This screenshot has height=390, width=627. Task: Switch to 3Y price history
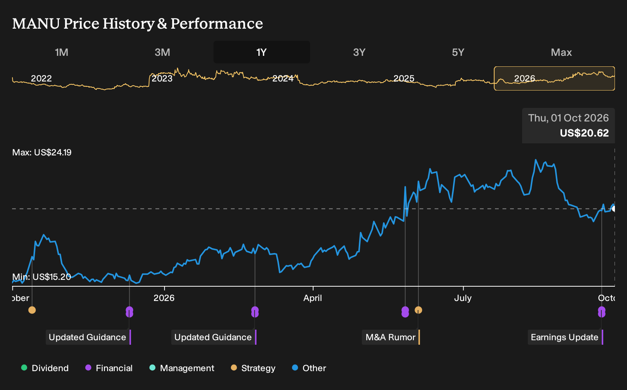click(x=359, y=52)
